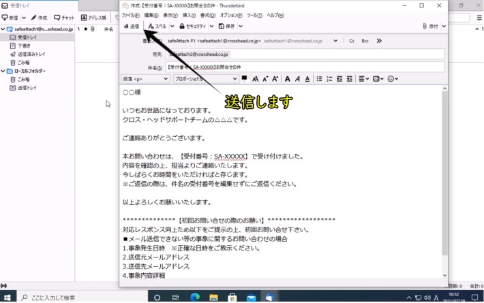Indent the text
Image resolution: width=484 pixels, height=303 pixels.
coord(350,79)
